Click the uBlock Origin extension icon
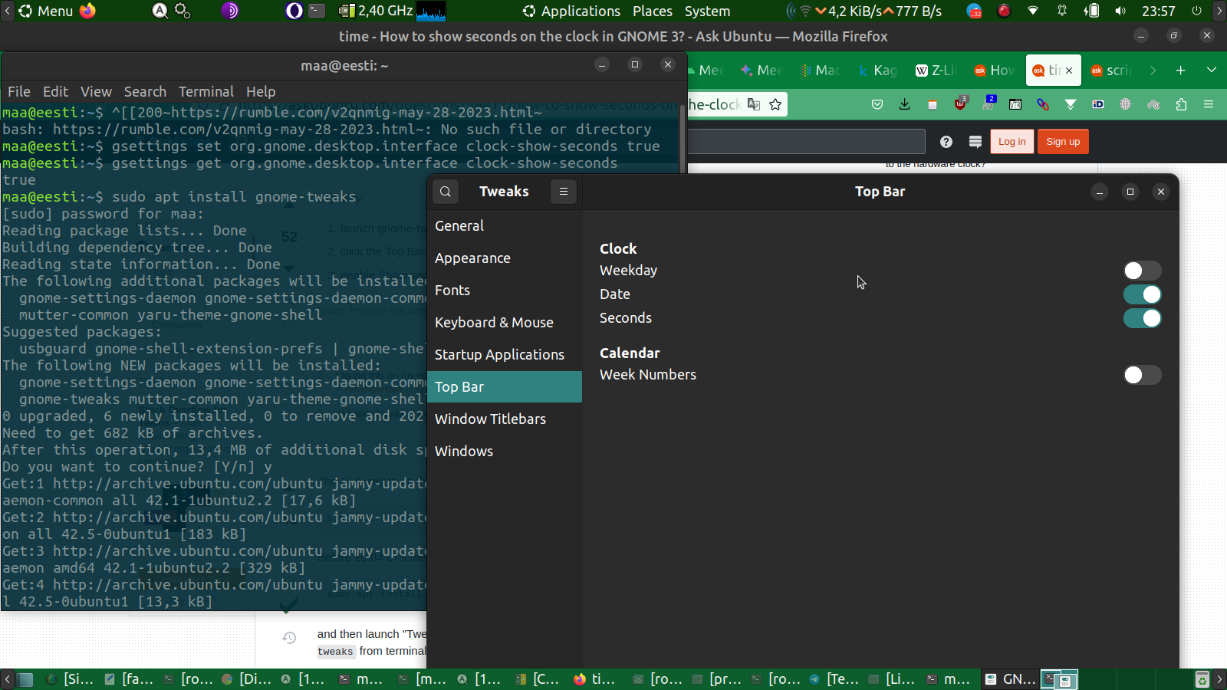Screen dimensions: 1227x690 [960, 104]
